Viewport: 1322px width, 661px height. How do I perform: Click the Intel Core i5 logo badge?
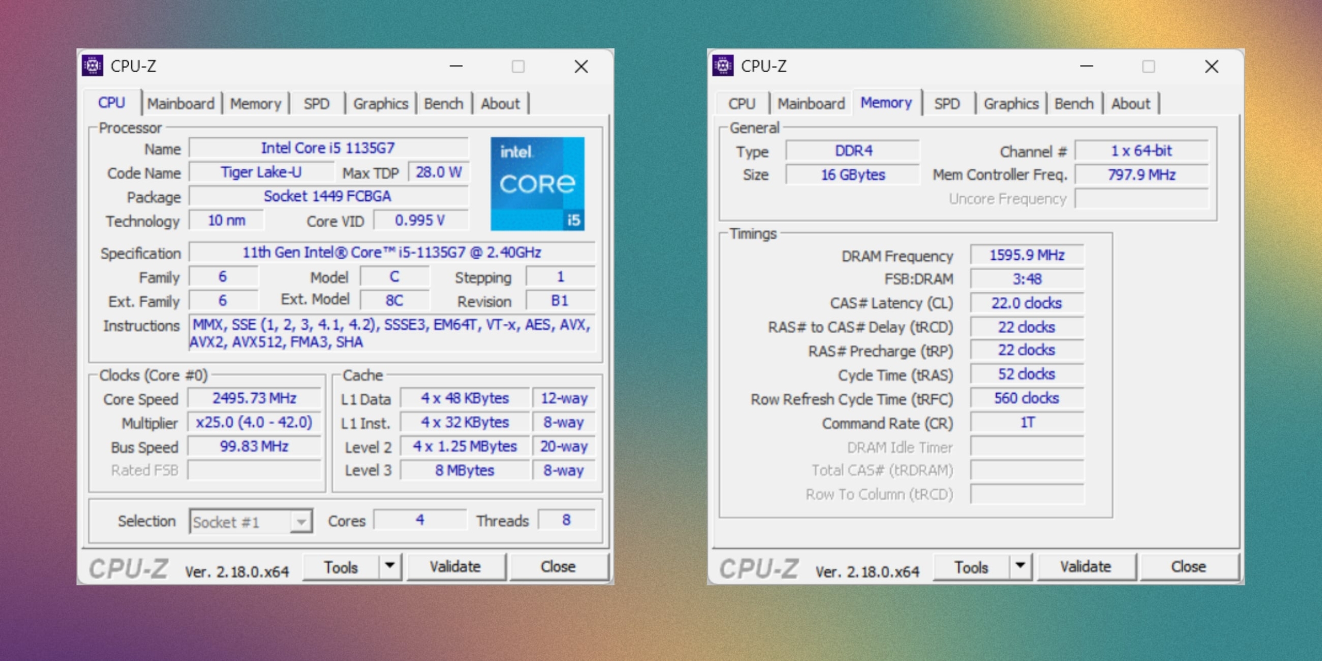pos(537,183)
